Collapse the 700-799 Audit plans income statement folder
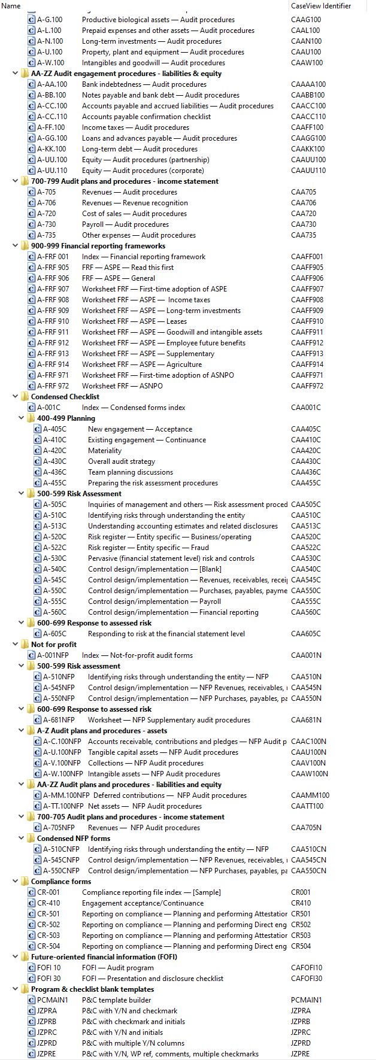Image resolution: width=376 pixels, height=1060 pixels. [x=16, y=181]
